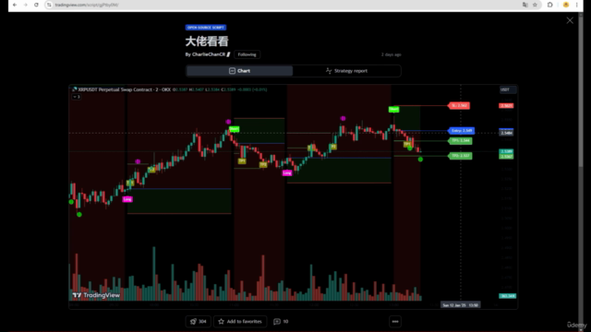Open the translate page icon in the address bar
591x332 pixels.
coord(525,5)
